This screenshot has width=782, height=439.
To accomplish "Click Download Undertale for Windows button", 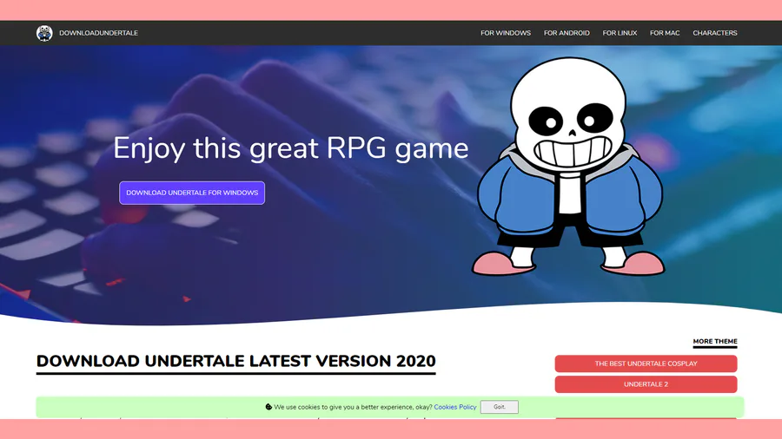I will pyautogui.click(x=192, y=193).
